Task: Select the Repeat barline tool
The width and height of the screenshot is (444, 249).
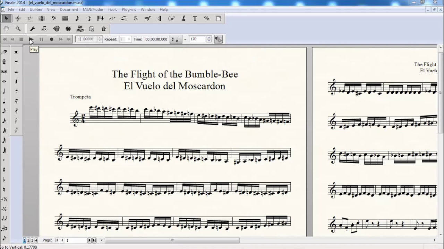Action: 159,18
